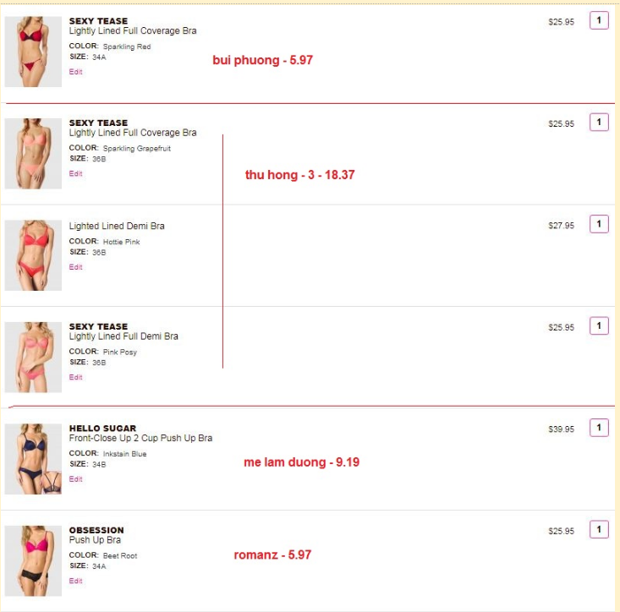The image size is (620, 612).
Task: Change quantity for $27.95 demi bra
Action: pos(599,224)
